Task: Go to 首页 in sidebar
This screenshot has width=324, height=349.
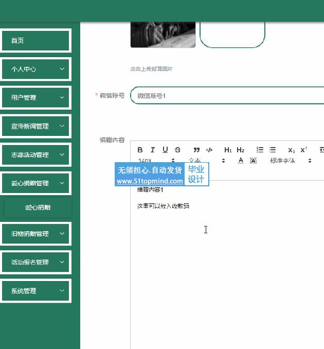Action: 35,41
